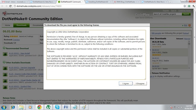This screenshot has height=110, width=196.
Task: Open uTorrent from taskbar
Action: point(48,107)
